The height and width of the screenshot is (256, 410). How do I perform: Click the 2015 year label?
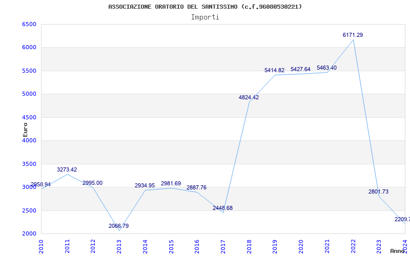pos(171,246)
